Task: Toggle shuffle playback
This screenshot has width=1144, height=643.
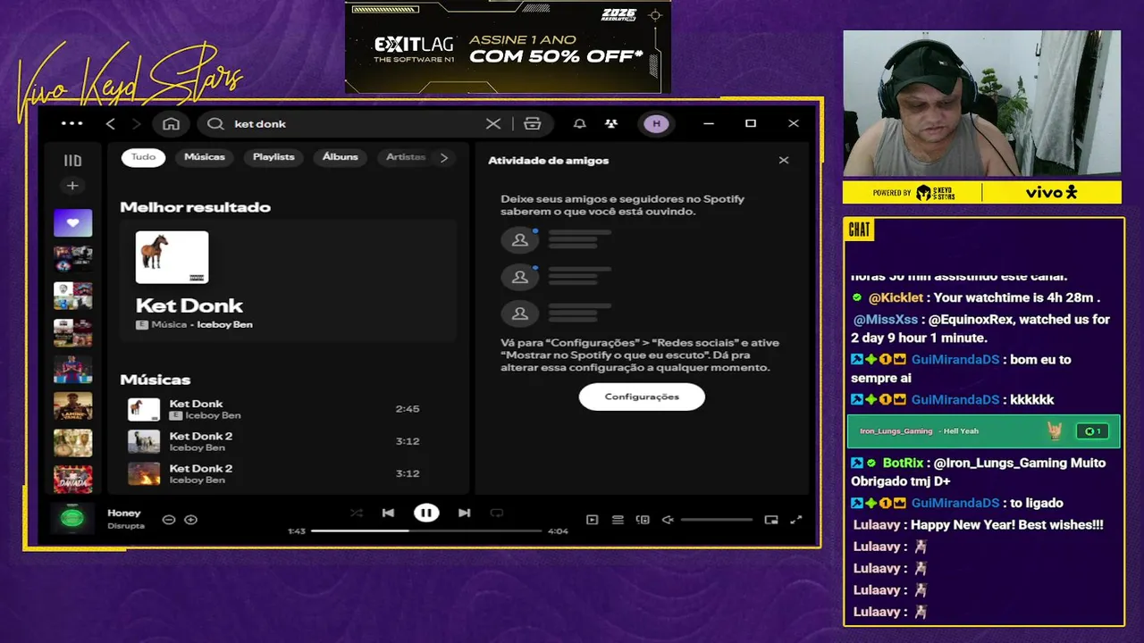Action: [357, 513]
